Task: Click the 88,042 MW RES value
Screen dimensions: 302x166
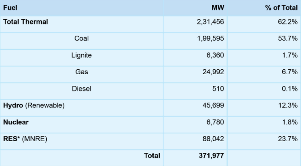Action: (x=213, y=139)
